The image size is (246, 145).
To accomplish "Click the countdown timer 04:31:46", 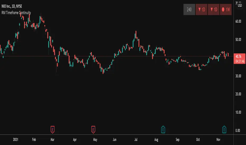I will (240, 61).
